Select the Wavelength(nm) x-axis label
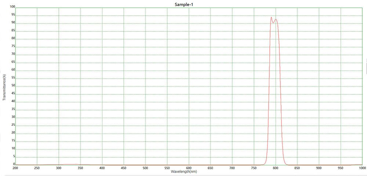 [x=189, y=171]
